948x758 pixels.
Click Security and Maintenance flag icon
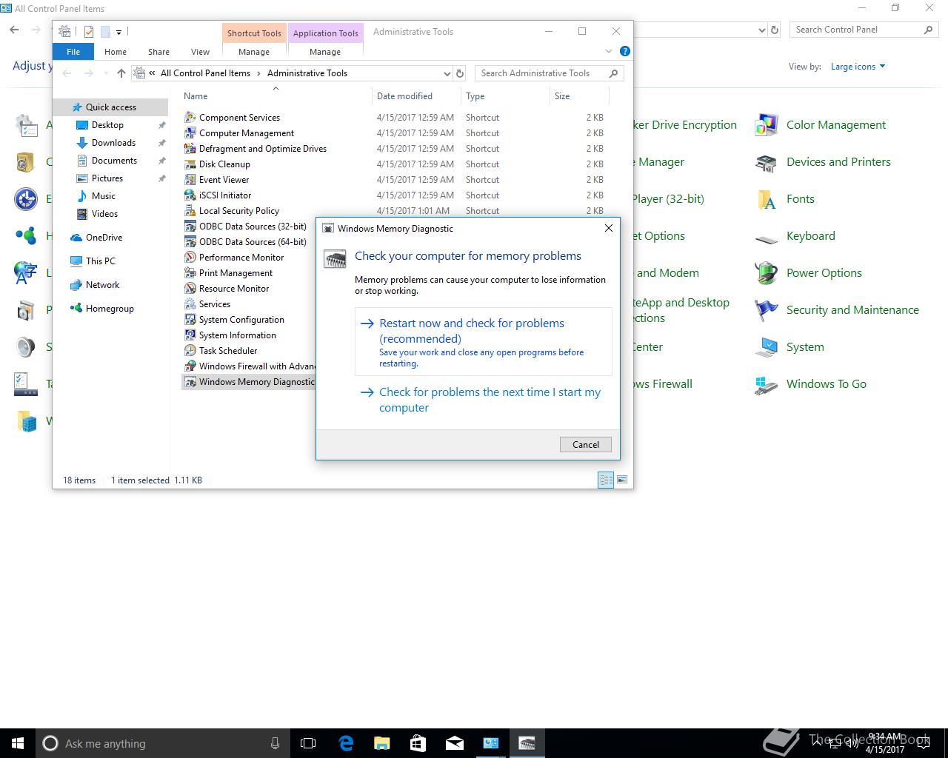(x=766, y=310)
